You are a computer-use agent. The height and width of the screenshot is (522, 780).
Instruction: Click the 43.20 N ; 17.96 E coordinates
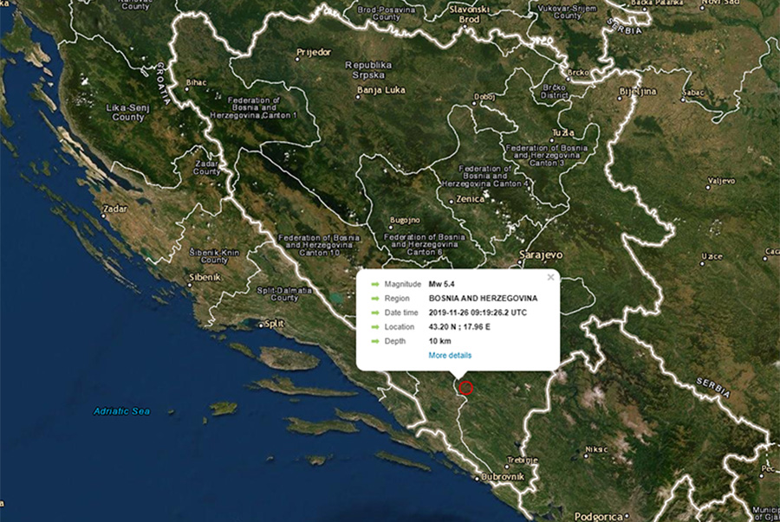pos(459,327)
